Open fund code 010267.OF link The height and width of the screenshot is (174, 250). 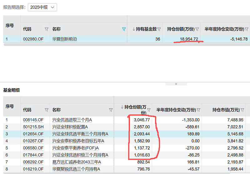pyautogui.click(x=33, y=141)
